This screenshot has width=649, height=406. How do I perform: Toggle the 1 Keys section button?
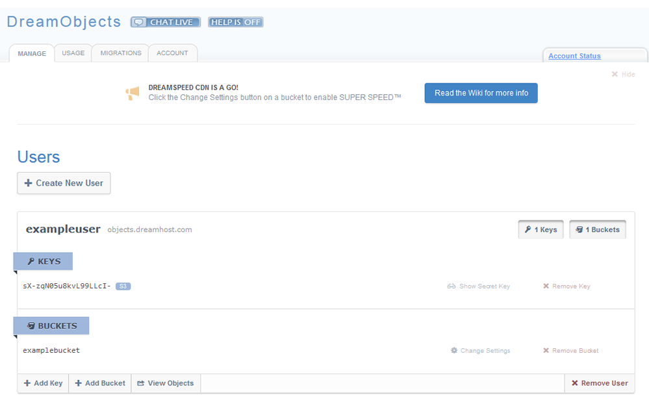click(541, 229)
